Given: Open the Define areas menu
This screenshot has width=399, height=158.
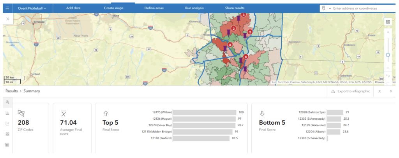Looking at the screenshot, I should (154, 8).
